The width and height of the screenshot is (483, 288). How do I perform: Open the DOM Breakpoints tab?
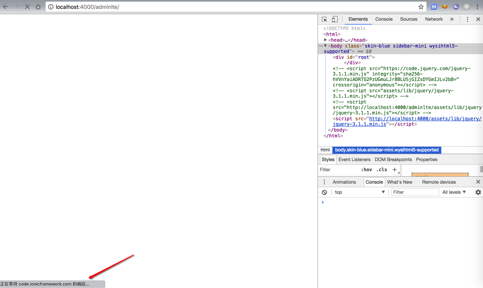pos(393,160)
